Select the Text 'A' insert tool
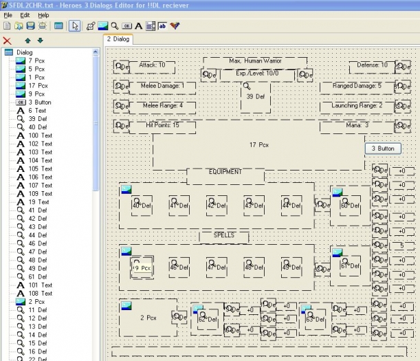 coord(138,26)
